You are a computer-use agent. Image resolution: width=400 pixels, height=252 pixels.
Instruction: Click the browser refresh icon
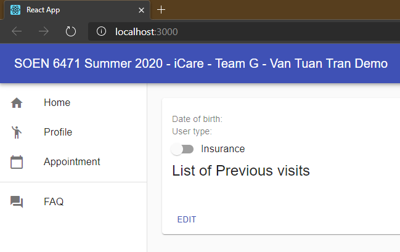pyautogui.click(x=71, y=31)
